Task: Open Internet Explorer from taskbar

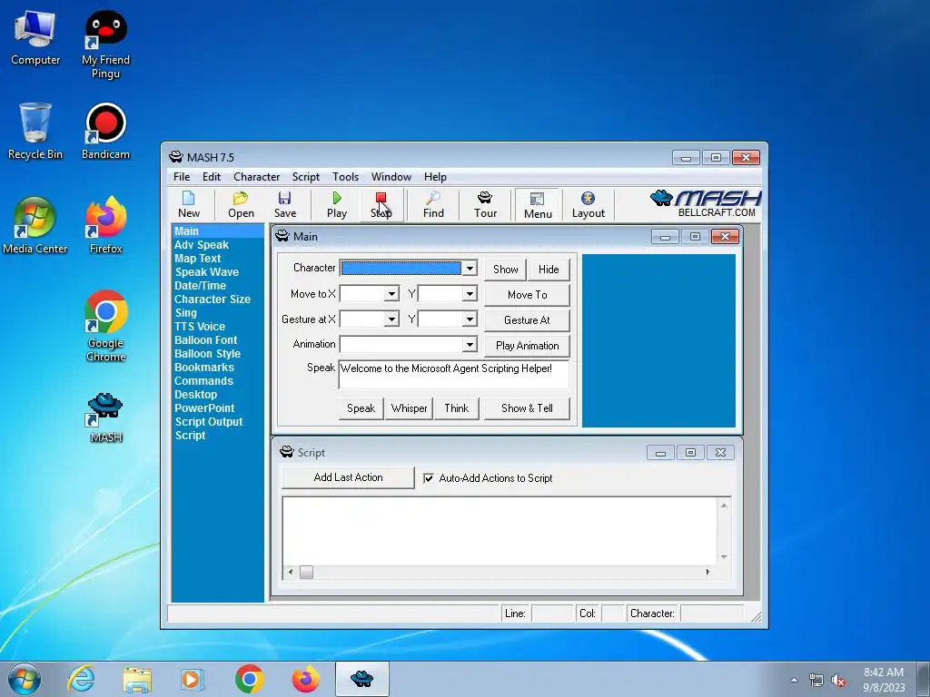Action: coord(81,679)
